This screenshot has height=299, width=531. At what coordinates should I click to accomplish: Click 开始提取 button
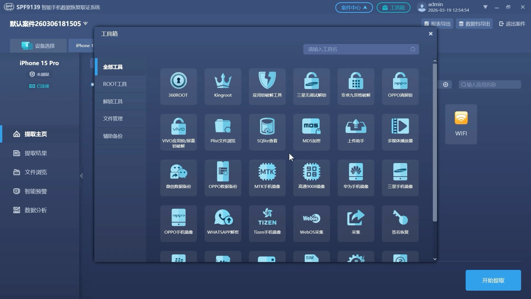(493, 280)
